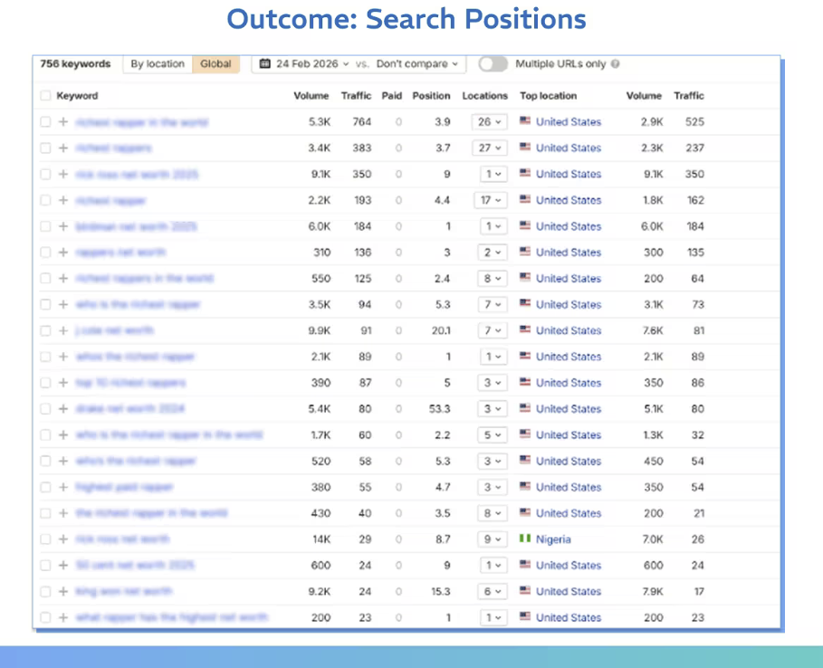This screenshot has height=668, width=823.
Task: Click the calendar icon beside 24 Feb 2026
Action: [x=264, y=64]
